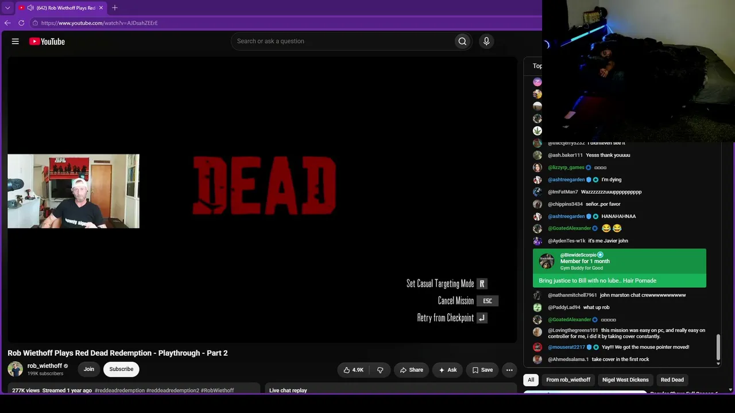735x413 pixels.
Task: Open @ImFatMan7 chat avatar
Action: (537, 192)
